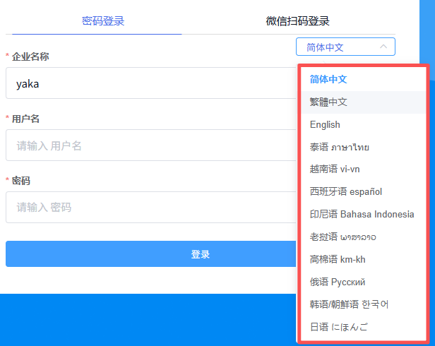The image size is (435, 346).
Task: Switch to the 微信扫码登录 tab
Action: [x=297, y=21]
